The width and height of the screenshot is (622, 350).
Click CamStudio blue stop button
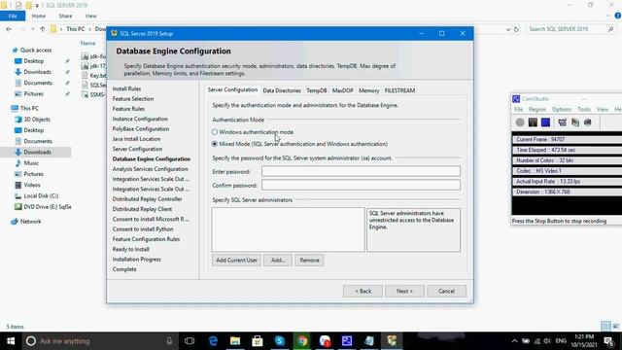click(x=545, y=122)
